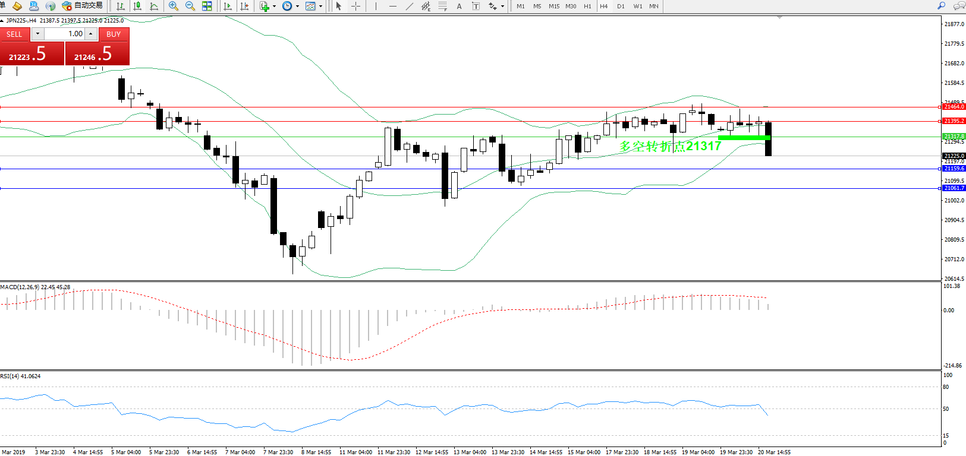Pick the horizontal line drawing tool
The image size is (966, 456).
(x=392, y=6)
